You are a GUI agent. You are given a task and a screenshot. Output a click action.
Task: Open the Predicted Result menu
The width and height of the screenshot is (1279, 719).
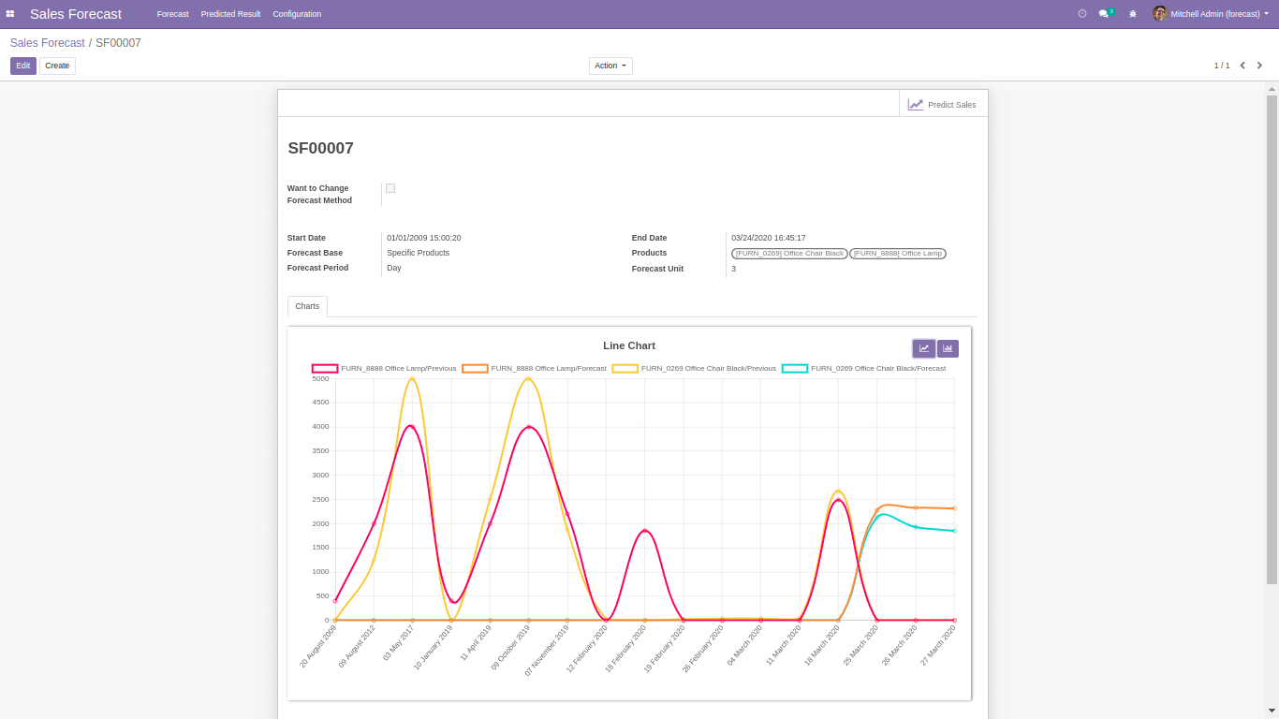coord(230,14)
